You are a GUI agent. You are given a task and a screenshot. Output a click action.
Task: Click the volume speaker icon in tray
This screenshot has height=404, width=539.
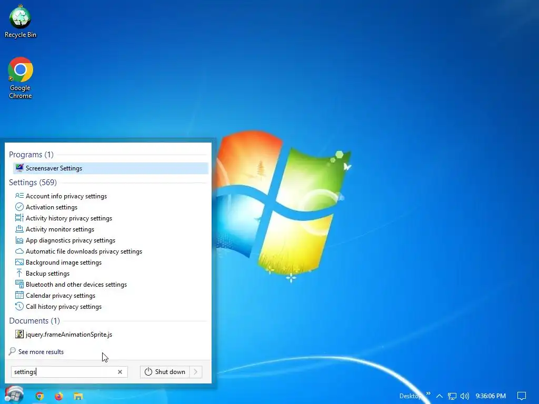(x=464, y=396)
